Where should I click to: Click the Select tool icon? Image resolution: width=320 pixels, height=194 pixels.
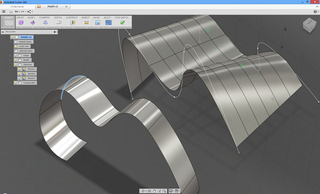pyautogui.click(x=108, y=22)
